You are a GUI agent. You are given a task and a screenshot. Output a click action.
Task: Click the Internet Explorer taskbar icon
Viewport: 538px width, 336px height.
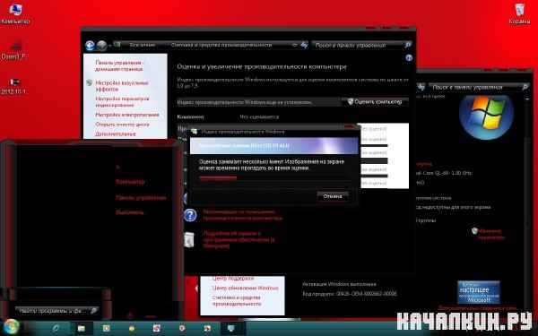(x=56, y=328)
